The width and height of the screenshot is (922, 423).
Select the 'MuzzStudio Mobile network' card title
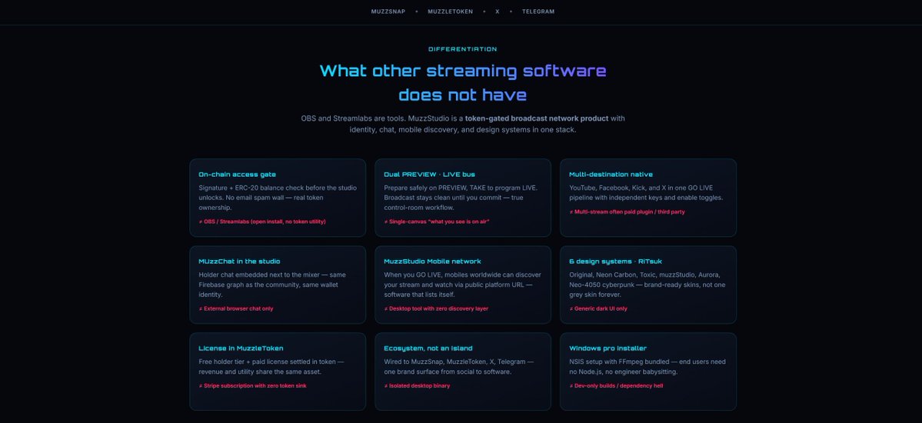tap(432, 261)
